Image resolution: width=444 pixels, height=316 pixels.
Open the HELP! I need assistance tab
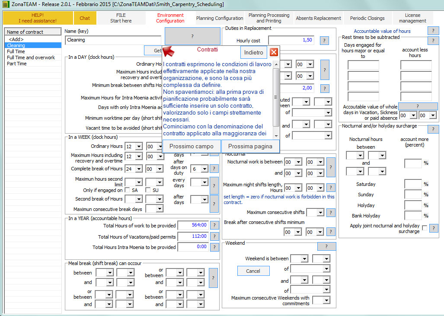click(38, 18)
